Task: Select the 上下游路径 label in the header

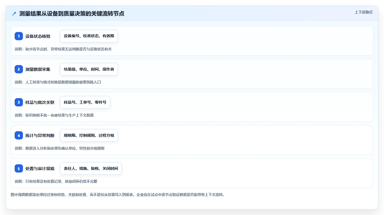Action: pyautogui.click(x=364, y=12)
